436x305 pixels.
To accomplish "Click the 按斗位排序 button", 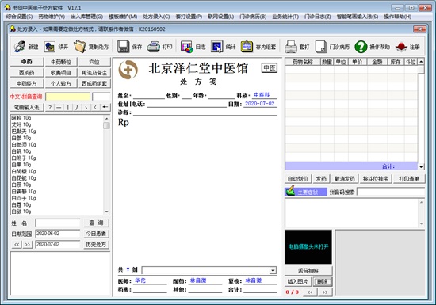I will pos(376,179).
